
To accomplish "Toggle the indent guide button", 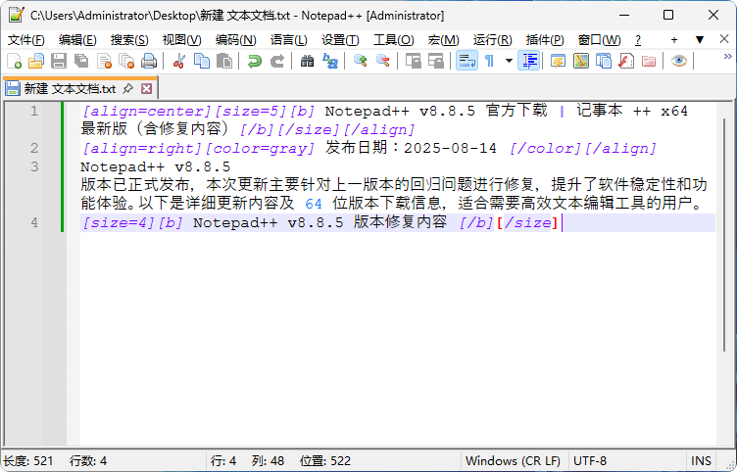I will (x=529, y=61).
